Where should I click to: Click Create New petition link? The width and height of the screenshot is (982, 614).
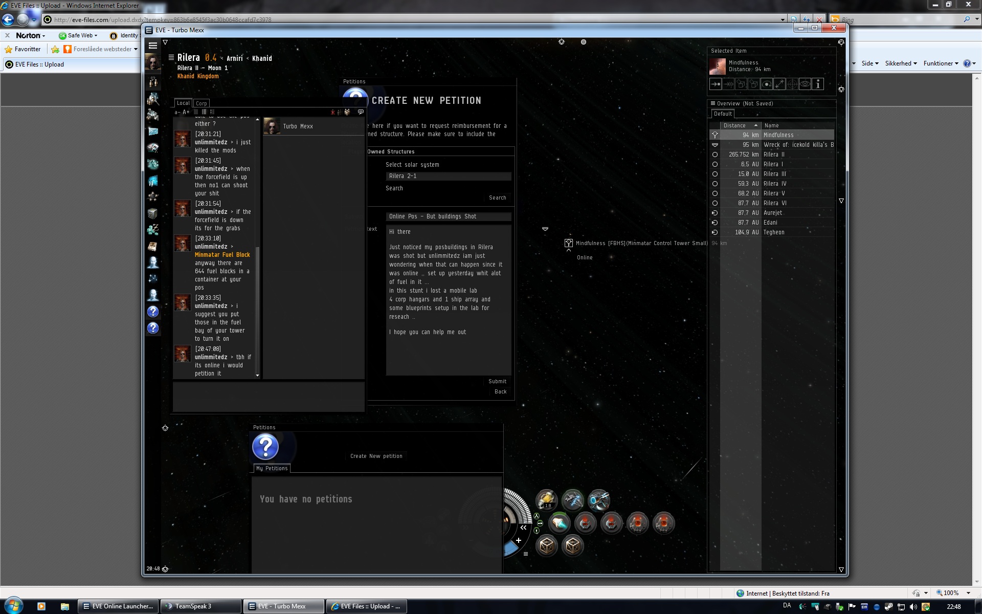coord(376,456)
